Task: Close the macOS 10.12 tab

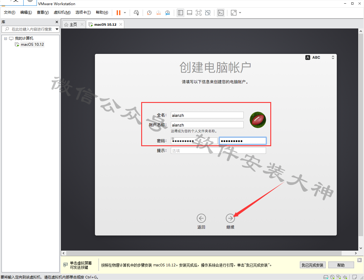Action: [x=121, y=25]
